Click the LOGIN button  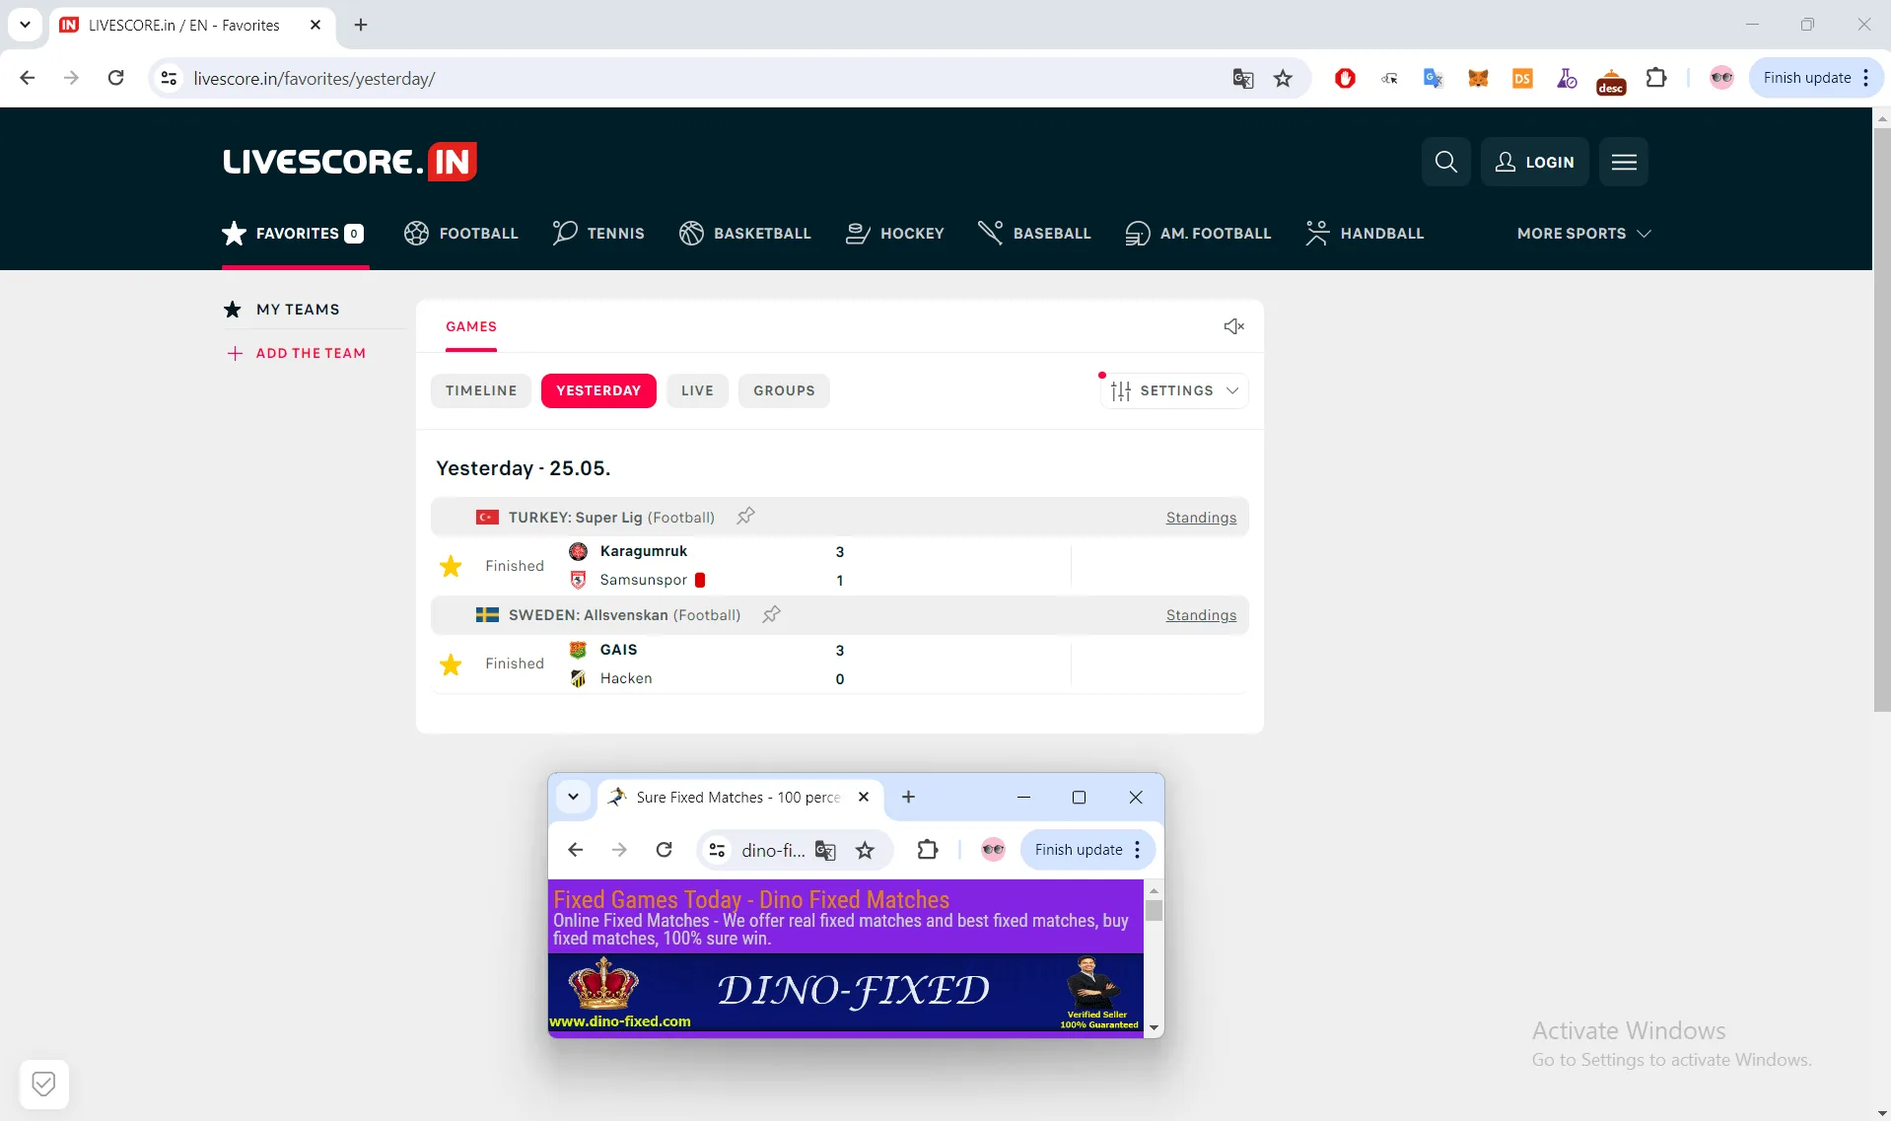(x=1534, y=162)
